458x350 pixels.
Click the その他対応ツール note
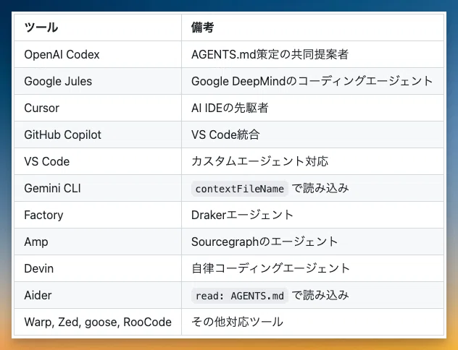click(x=237, y=322)
